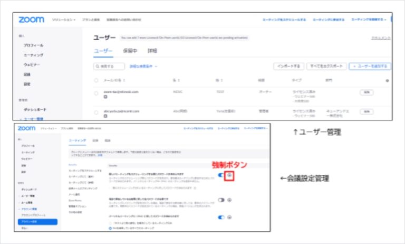This screenshot has width=405, height=244.
Task: Click the インポートする button
Action: [x=289, y=67]
